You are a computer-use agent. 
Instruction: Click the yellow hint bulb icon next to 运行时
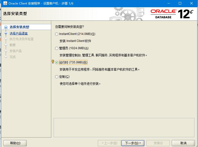pos(53,62)
